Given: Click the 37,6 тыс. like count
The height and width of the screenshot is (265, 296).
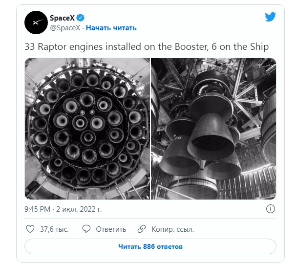Looking at the screenshot, I should [54, 229].
